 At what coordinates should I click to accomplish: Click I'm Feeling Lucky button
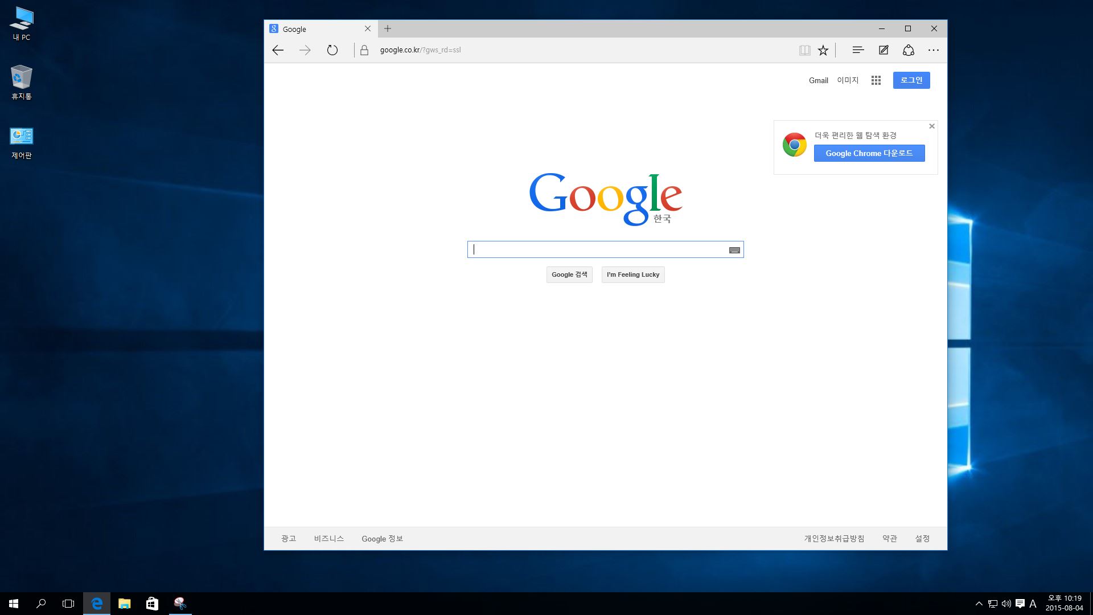click(x=633, y=274)
